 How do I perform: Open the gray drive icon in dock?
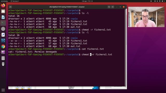point(3,58)
